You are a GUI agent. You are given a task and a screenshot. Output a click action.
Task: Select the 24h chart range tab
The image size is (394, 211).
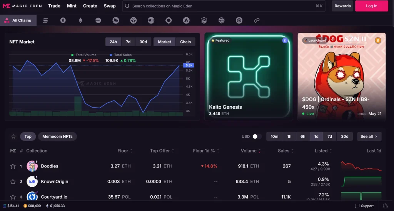pos(114,42)
